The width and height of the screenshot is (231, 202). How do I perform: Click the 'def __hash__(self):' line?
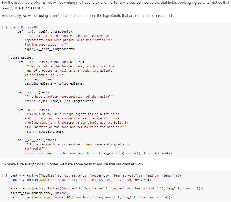tap(34, 110)
